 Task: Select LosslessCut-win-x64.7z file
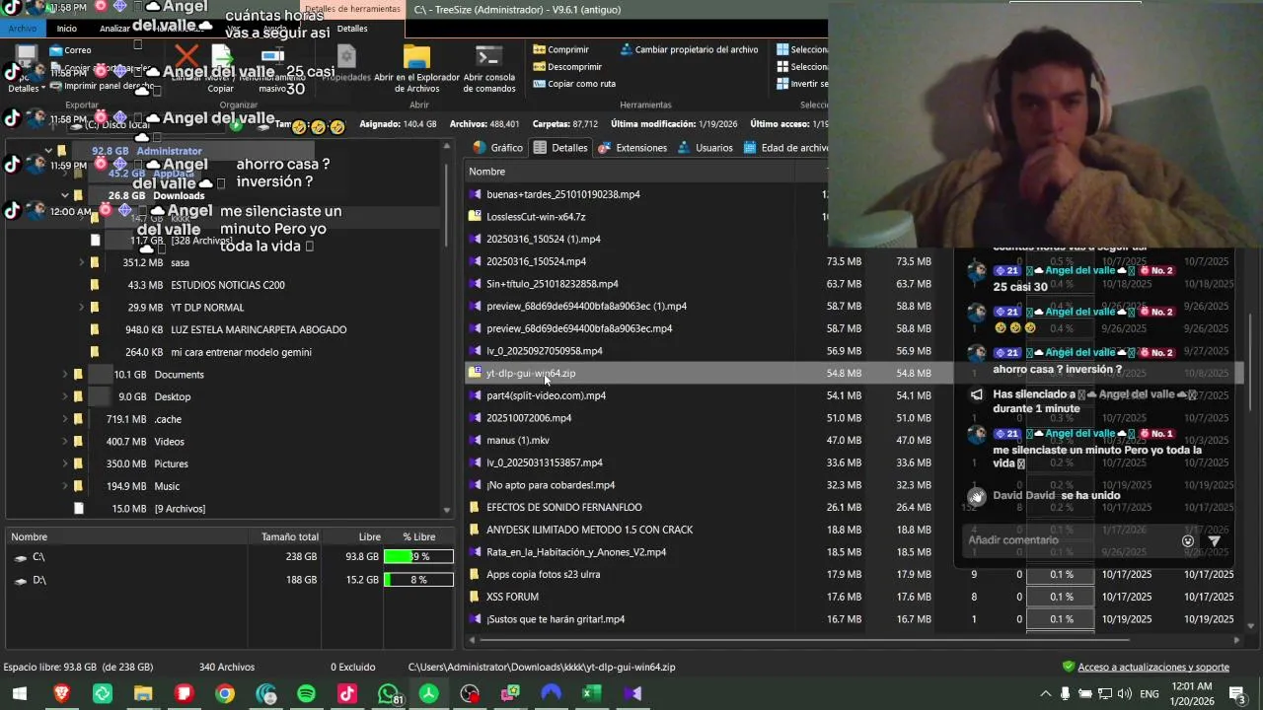point(536,217)
